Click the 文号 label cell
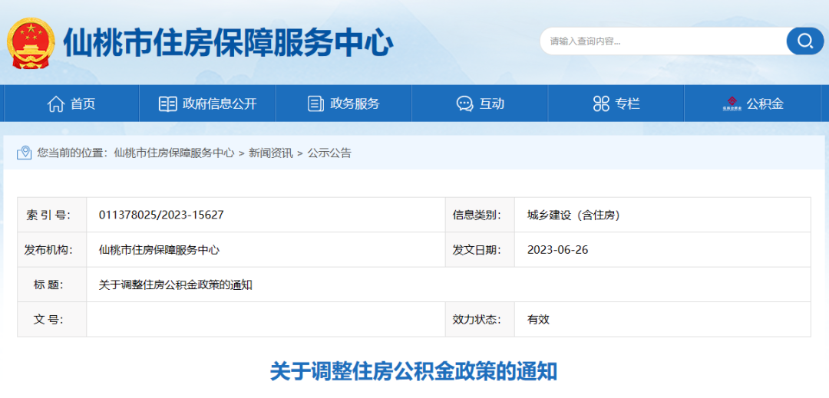This screenshot has height=398, width=829. [x=52, y=319]
